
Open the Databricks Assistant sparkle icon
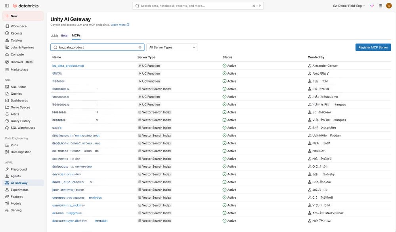(x=372, y=6)
